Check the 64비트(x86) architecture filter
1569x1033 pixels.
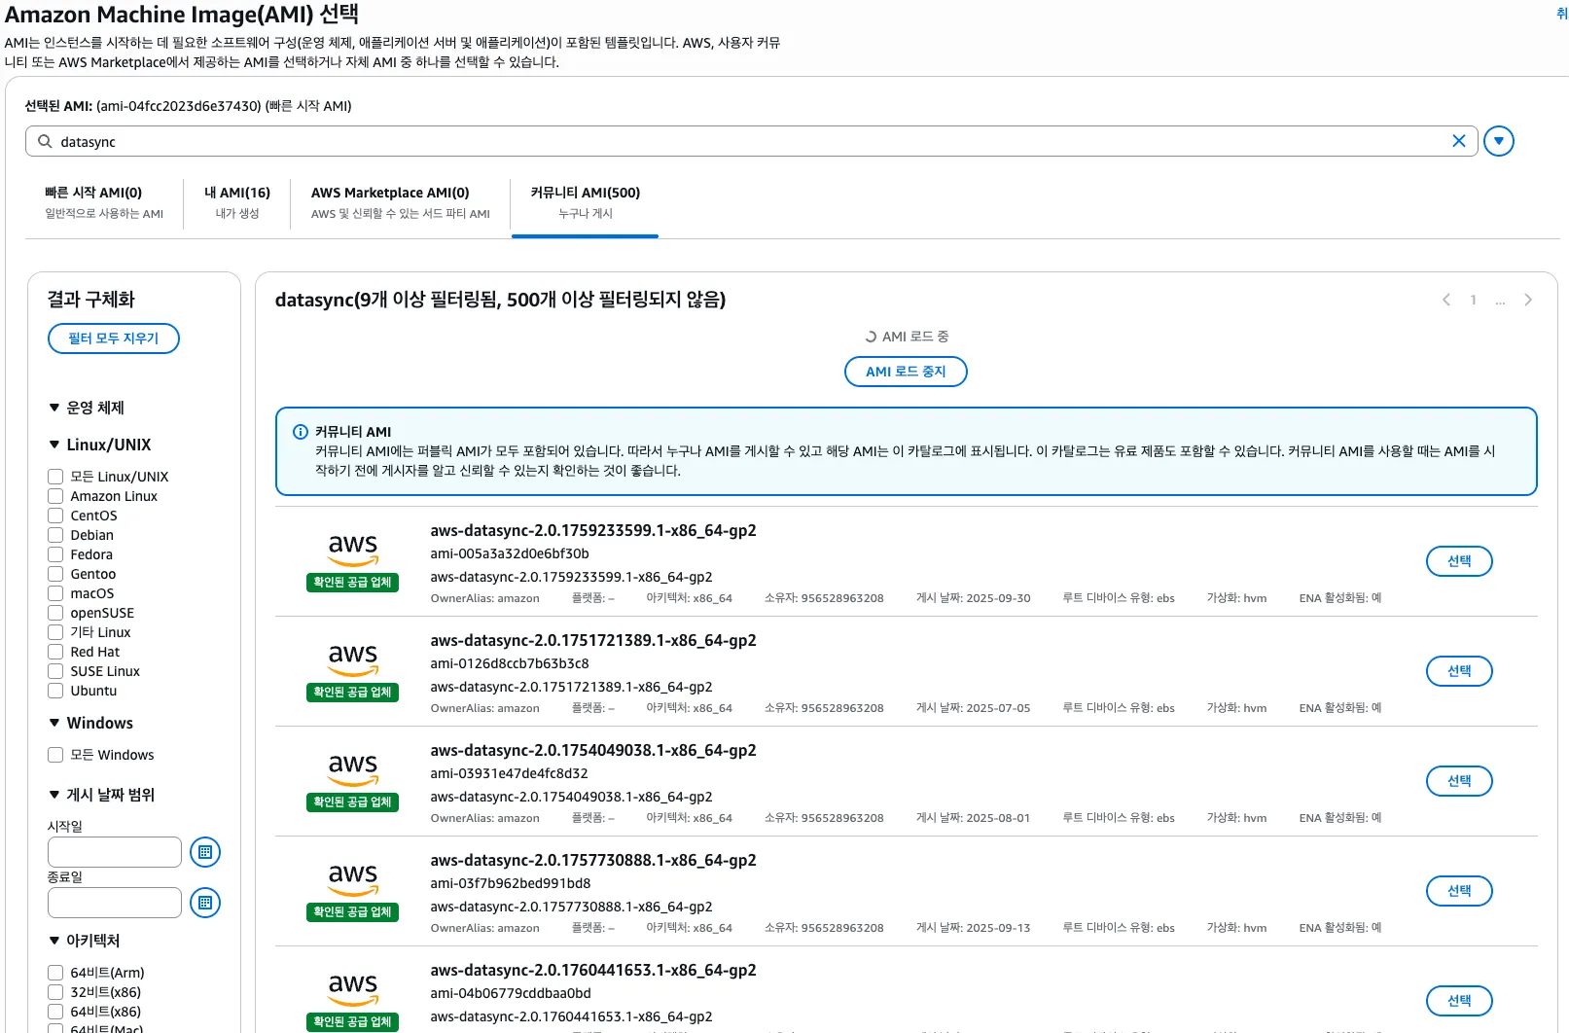pyautogui.click(x=55, y=1012)
